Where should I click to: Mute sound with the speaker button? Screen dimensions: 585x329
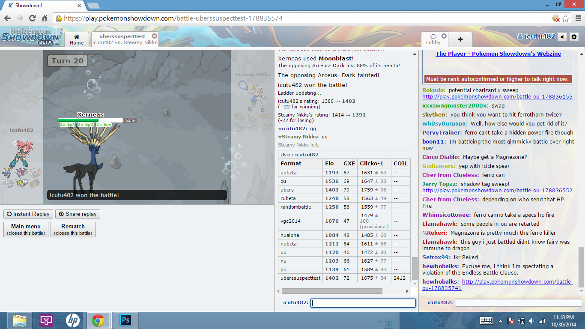563,37
